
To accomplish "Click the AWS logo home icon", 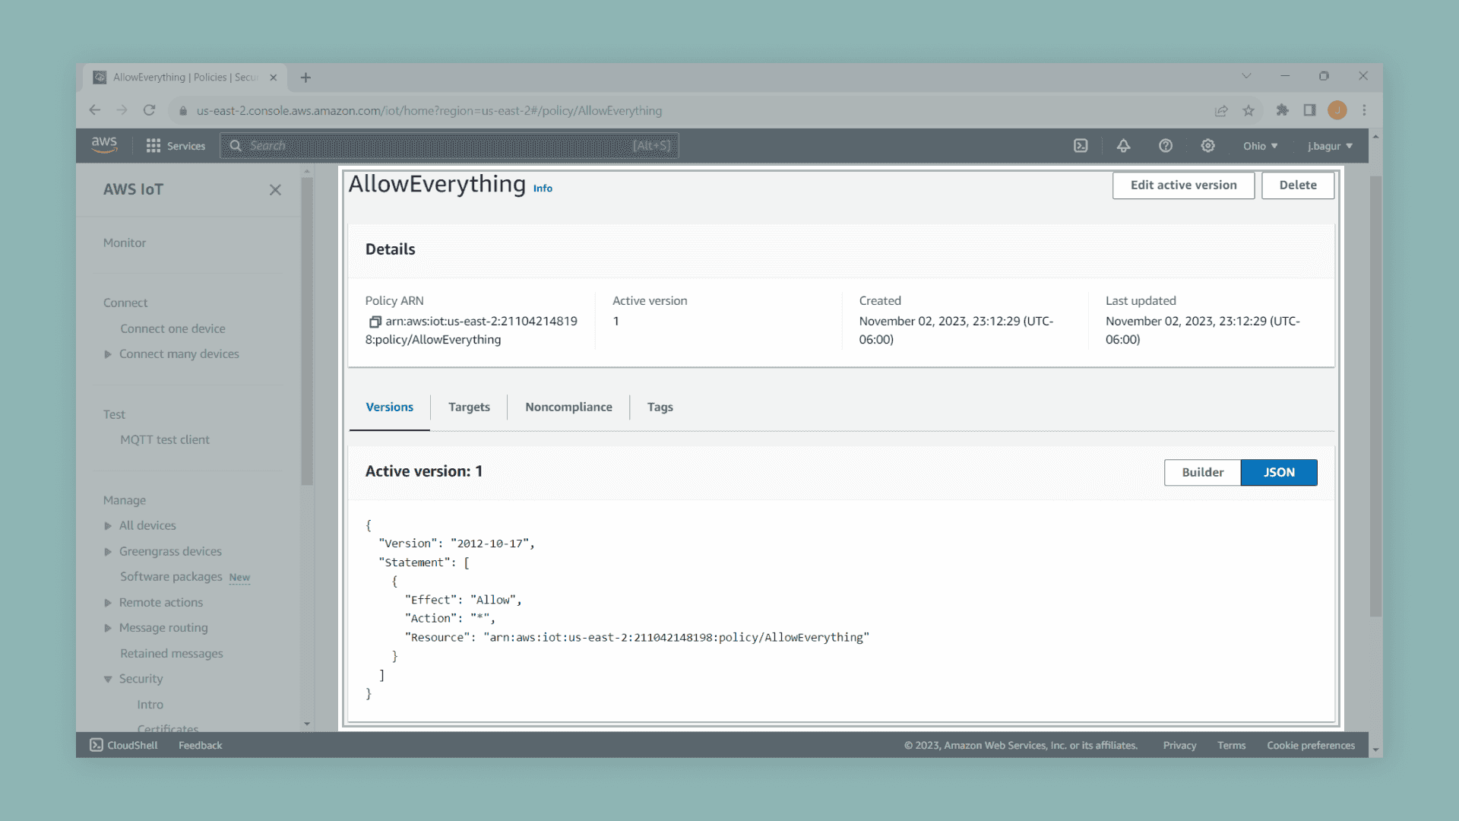I will (104, 145).
